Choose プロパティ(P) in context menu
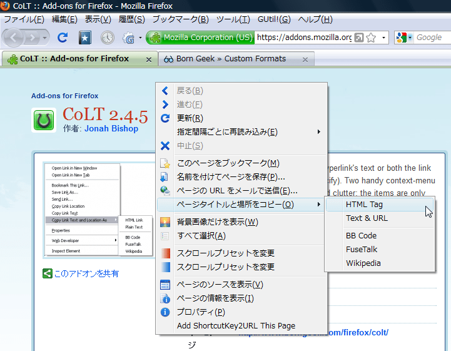Viewport: 451px width, 351px height. [x=241, y=312]
